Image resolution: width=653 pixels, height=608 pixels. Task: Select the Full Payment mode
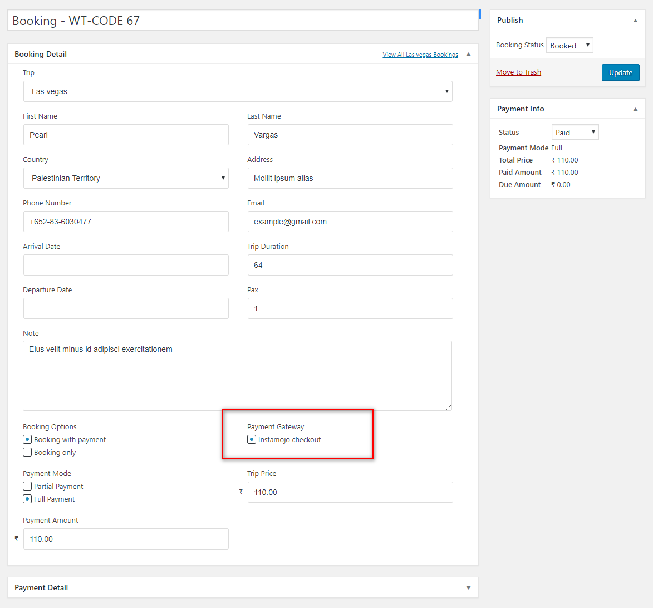coord(27,499)
